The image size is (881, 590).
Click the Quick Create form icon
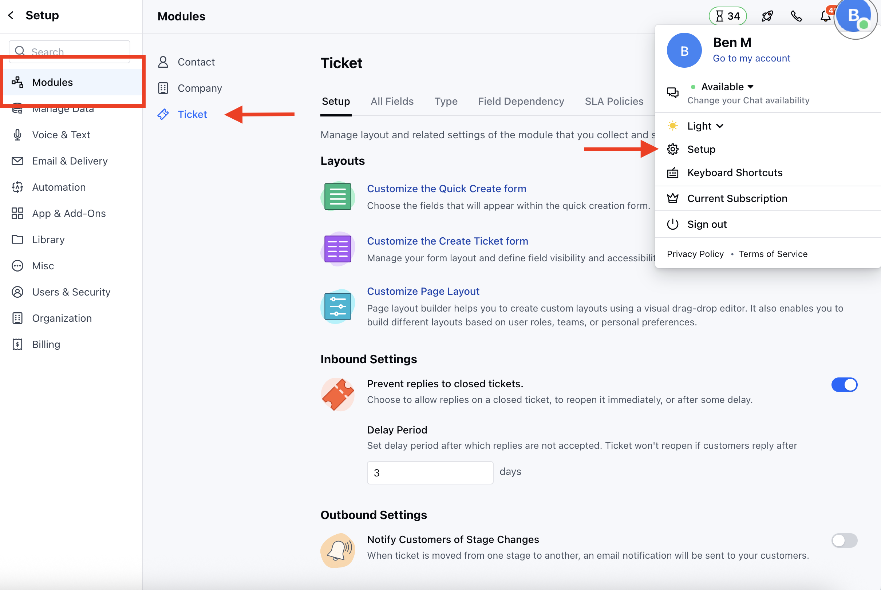pyautogui.click(x=337, y=197)
